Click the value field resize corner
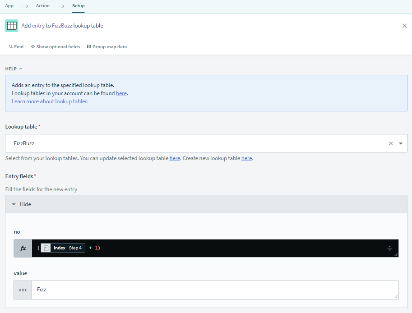412x313 pixels. tap(396, 296)
